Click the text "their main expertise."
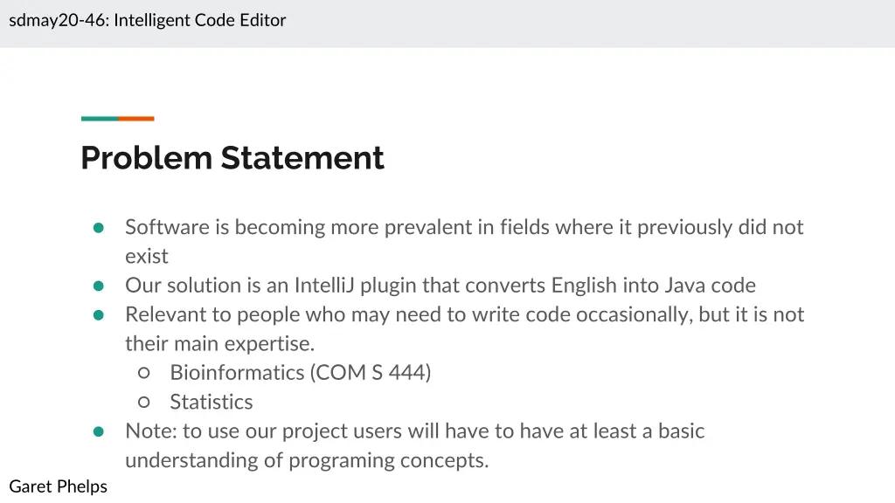The height and width of the screenshot is (503, 895). [219, 344]
